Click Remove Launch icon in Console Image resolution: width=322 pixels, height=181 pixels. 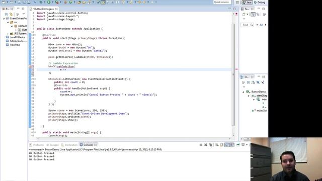coord(206,145)
